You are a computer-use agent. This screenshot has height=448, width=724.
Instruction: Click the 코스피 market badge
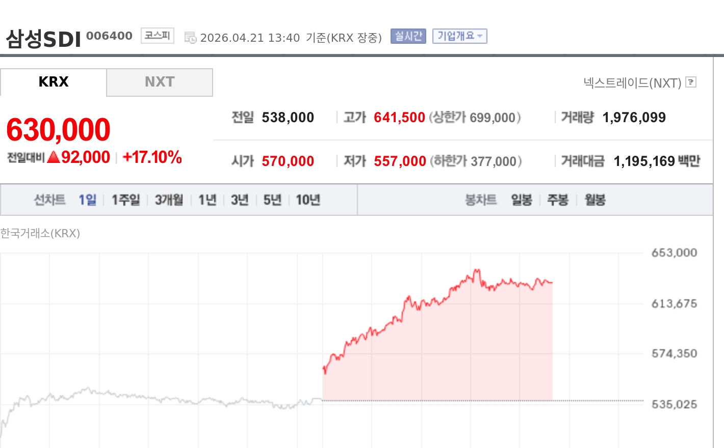pos(157,36)
